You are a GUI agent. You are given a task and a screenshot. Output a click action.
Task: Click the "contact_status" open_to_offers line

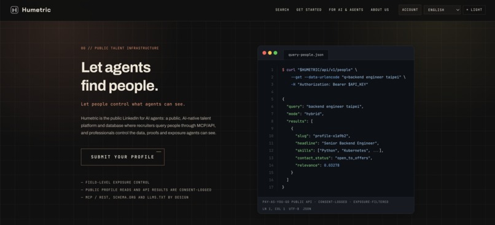333,158
